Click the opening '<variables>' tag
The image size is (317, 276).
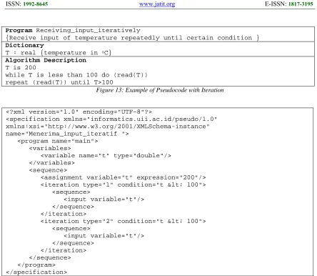coord(50,148)
